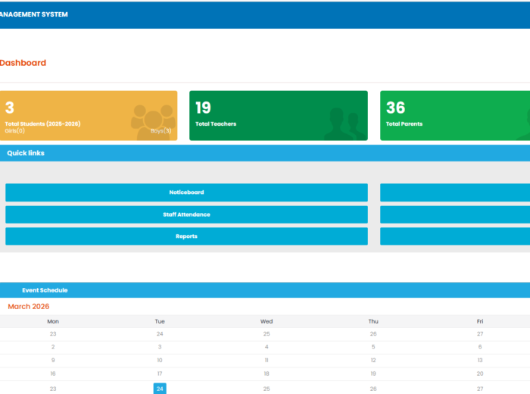
Task: Collapse the Event Schedule panel header
Action: point(265,290)
